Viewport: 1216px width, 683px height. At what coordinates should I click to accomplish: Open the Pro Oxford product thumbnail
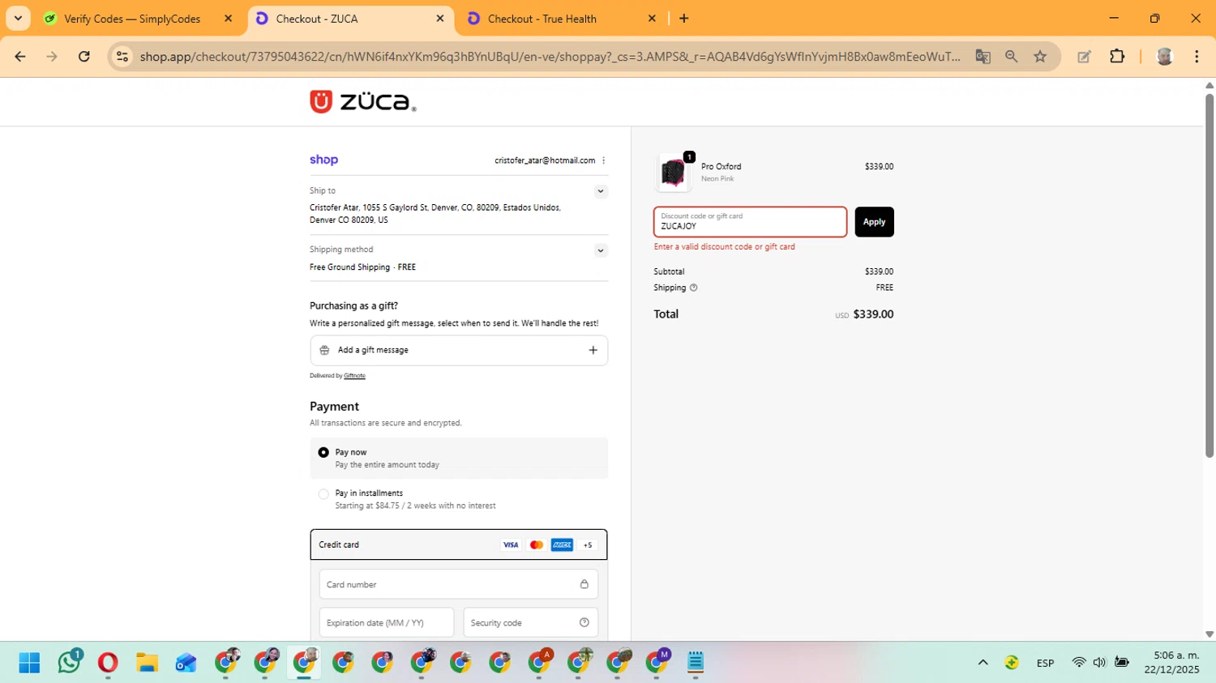(674, 173)
